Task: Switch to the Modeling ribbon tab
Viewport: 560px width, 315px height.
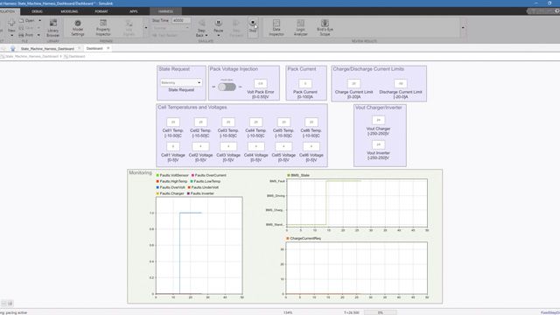Action: point(69,11)
